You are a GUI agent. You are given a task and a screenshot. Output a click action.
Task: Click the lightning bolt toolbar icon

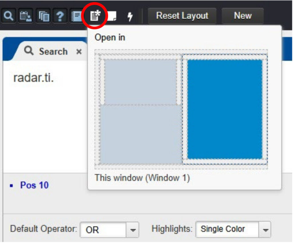coord(130,16)
